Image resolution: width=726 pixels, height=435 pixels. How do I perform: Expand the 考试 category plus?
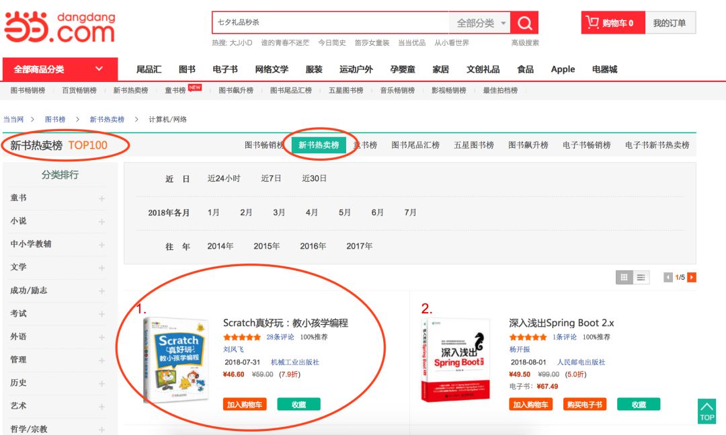point(102,314)
